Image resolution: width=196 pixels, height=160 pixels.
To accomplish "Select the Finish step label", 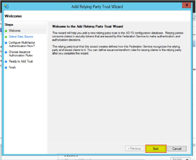I will (12, 67).
